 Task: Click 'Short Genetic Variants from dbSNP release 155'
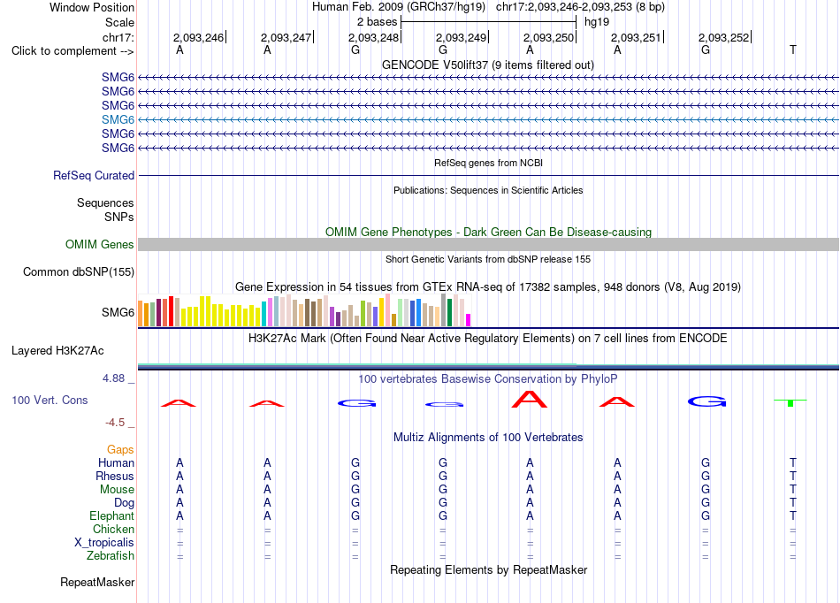pos(488,259)
